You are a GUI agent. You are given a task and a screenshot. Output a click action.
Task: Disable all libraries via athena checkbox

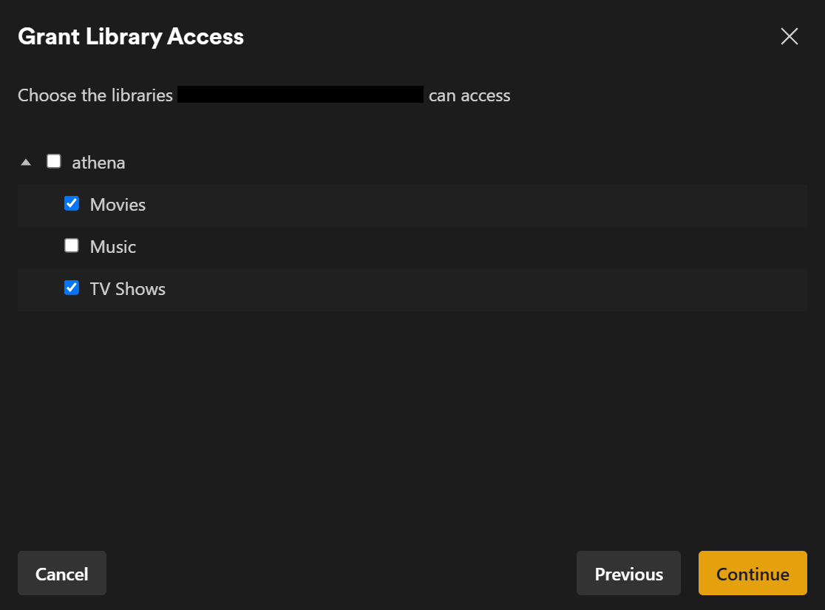(x=53, y=161)
